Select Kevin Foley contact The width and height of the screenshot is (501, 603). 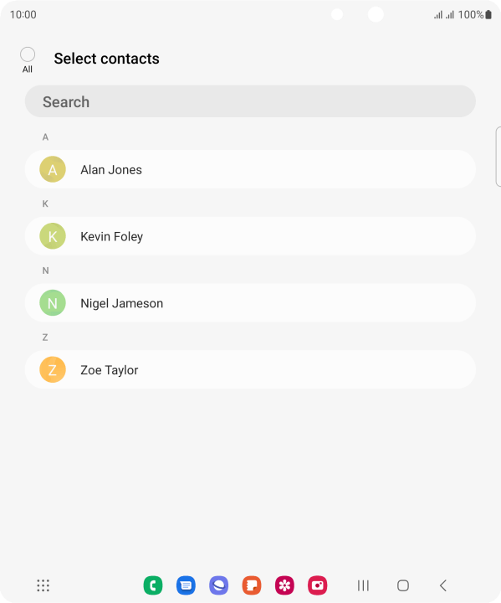pyautogui.click(x=250, y=236)
